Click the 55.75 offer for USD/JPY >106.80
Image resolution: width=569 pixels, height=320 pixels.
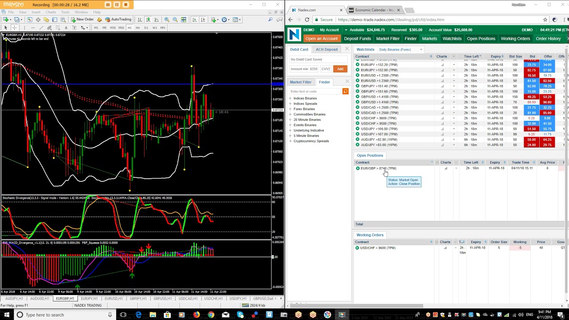[x=547, y=129]
